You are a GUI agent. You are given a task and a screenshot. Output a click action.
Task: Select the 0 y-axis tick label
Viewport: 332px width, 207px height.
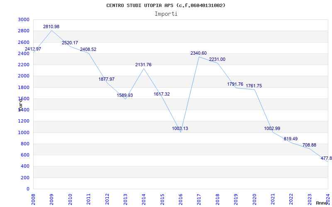(x=28, y=189)
